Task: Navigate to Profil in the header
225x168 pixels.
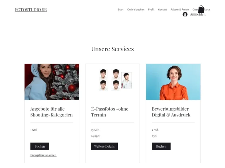Action: pos(151,10)
